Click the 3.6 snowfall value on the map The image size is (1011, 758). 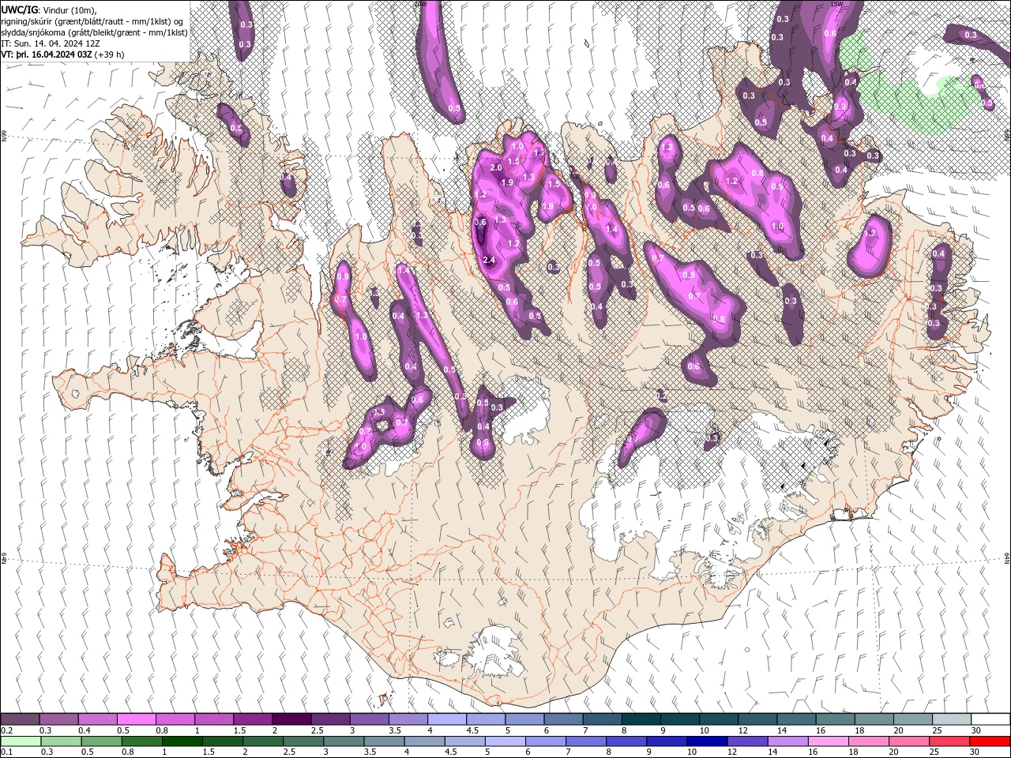(480, 223)
